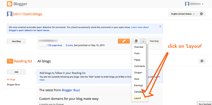Dismiss the spam detection notice
This screenshot has width=212, height=105.
tap(160, 26)
